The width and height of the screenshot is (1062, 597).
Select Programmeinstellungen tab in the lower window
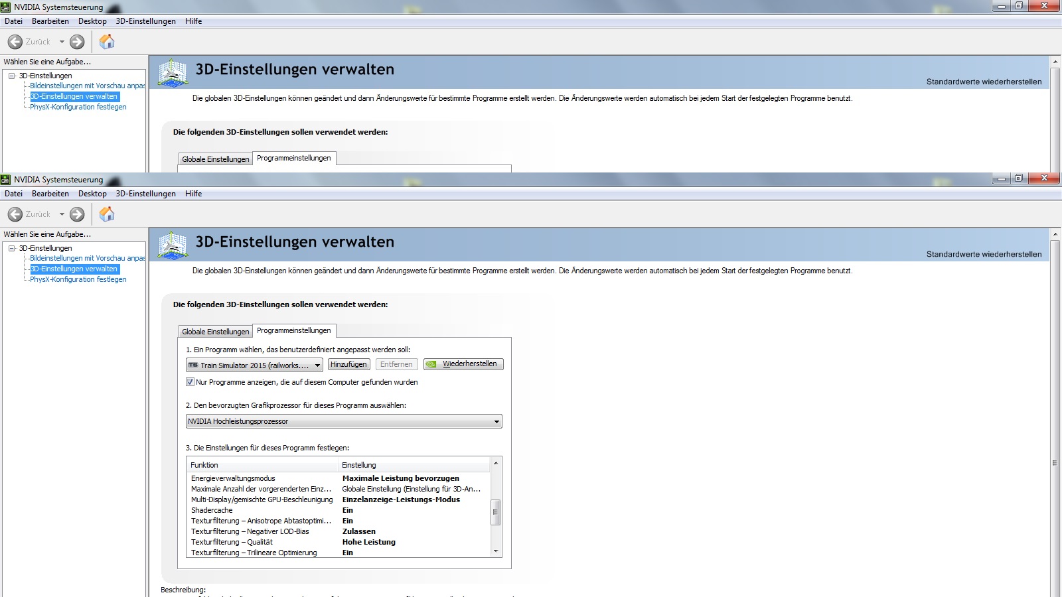(294, 330)
